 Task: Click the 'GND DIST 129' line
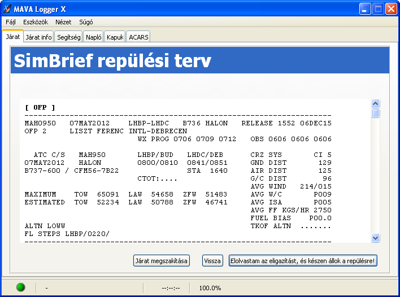(291, 163)
